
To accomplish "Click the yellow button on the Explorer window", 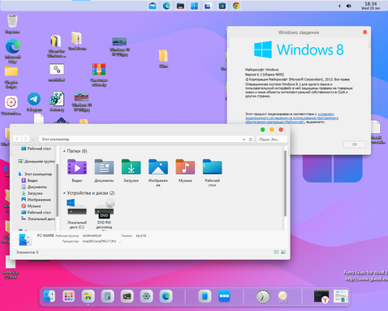I will click(x=272, y=130).
